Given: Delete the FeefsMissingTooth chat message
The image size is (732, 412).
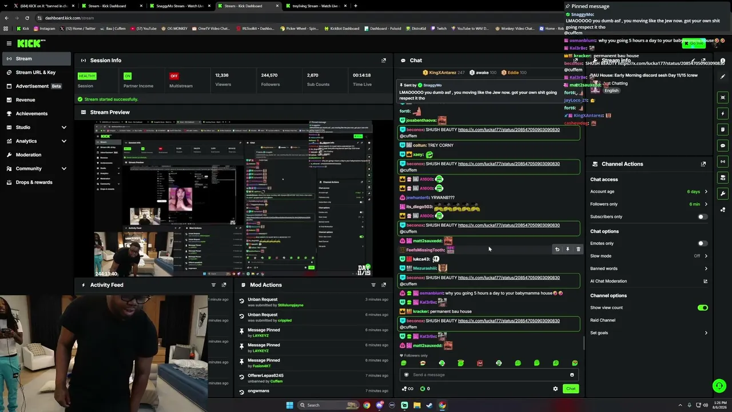Looking at the screenshot, I should (578, 249).
